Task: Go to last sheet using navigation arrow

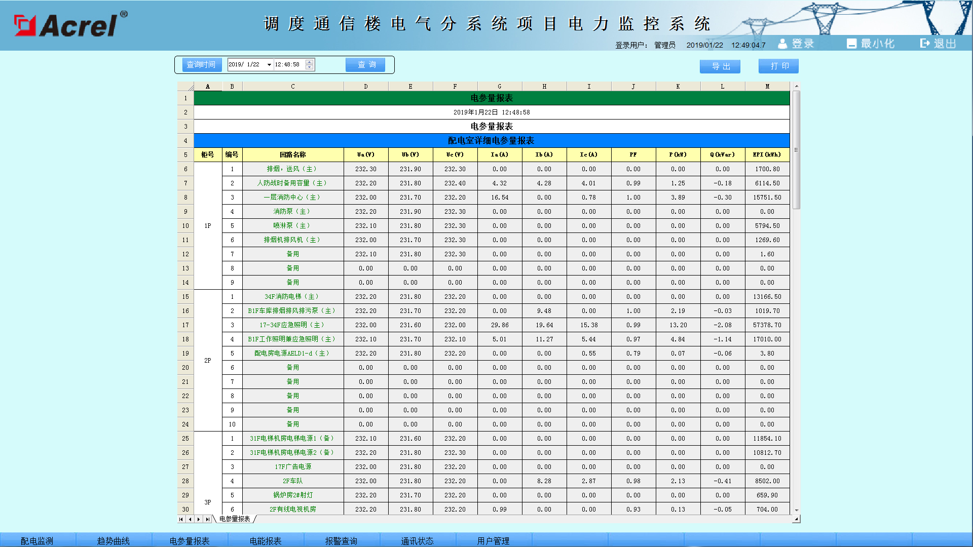Action: 207,519
